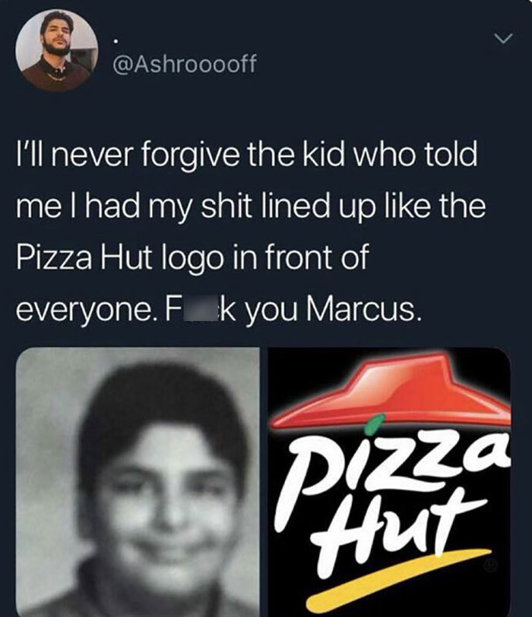
Task: Open the tweet author's profile picture
Action: [57, 51]
